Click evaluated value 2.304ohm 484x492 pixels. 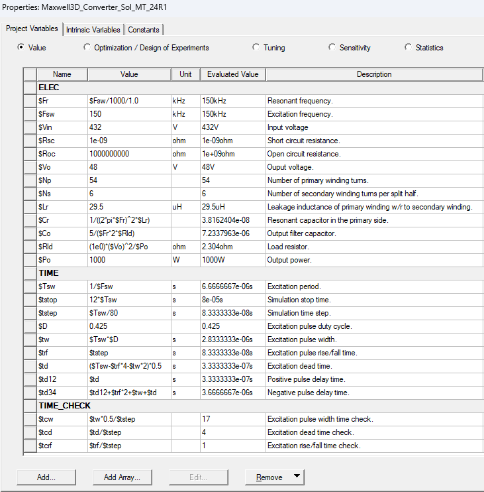(233, 247)
